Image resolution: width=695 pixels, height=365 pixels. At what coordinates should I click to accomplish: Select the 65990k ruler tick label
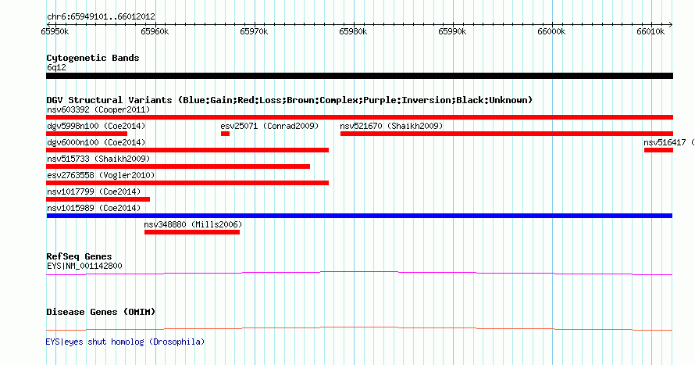click(x=453, y=32)
